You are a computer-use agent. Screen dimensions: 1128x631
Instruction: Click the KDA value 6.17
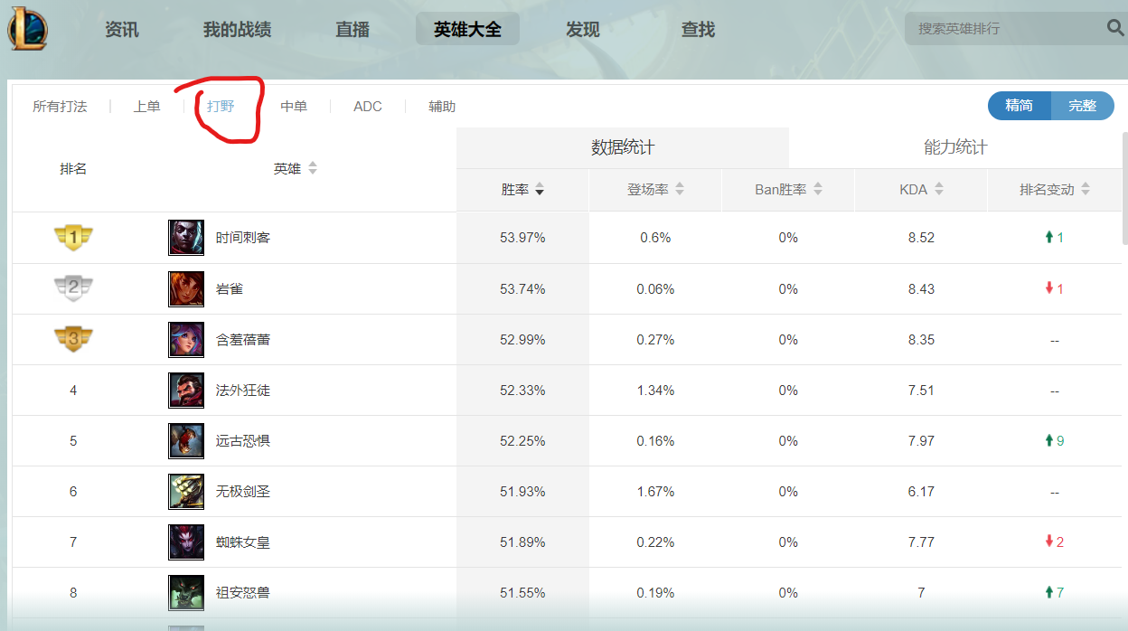[x=921, y=492]
